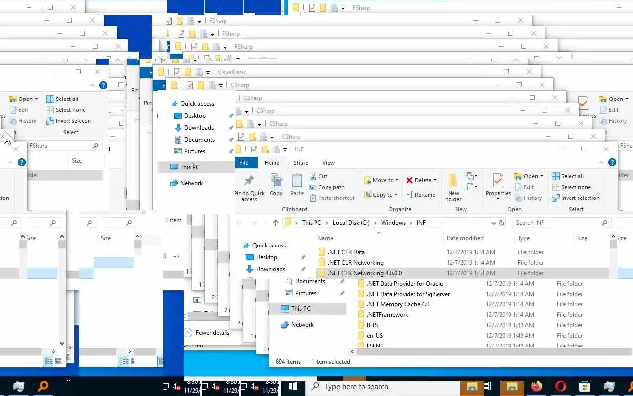The width and height of the screenshot is (633, 396).
Task: Open Firefox from the taskbar
Action: point(536,386)
